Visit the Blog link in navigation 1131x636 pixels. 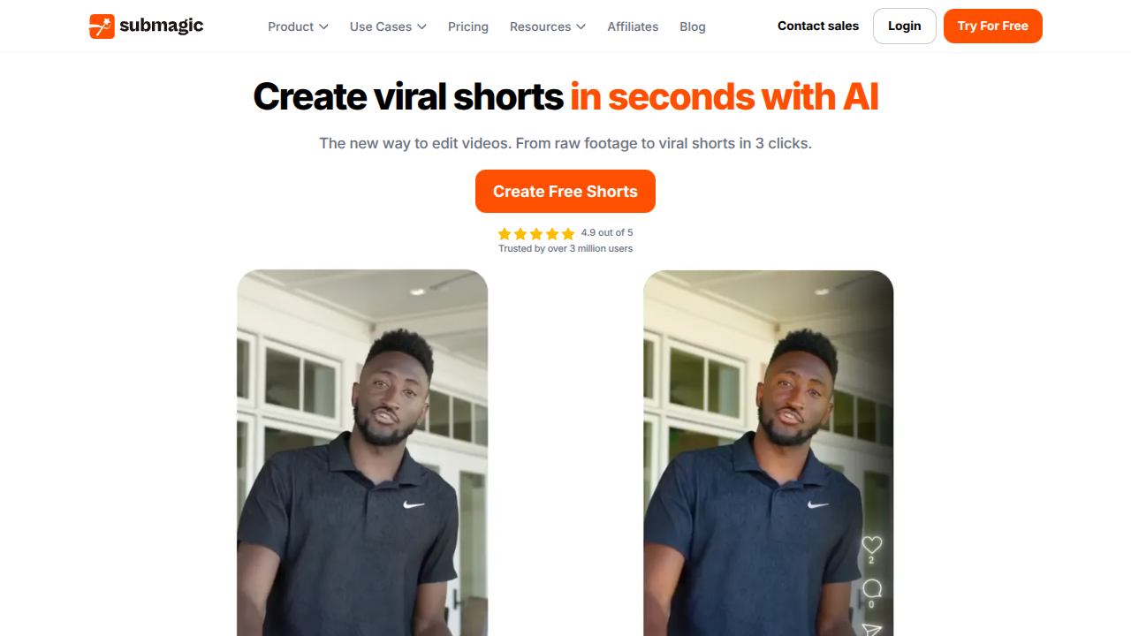693,27
